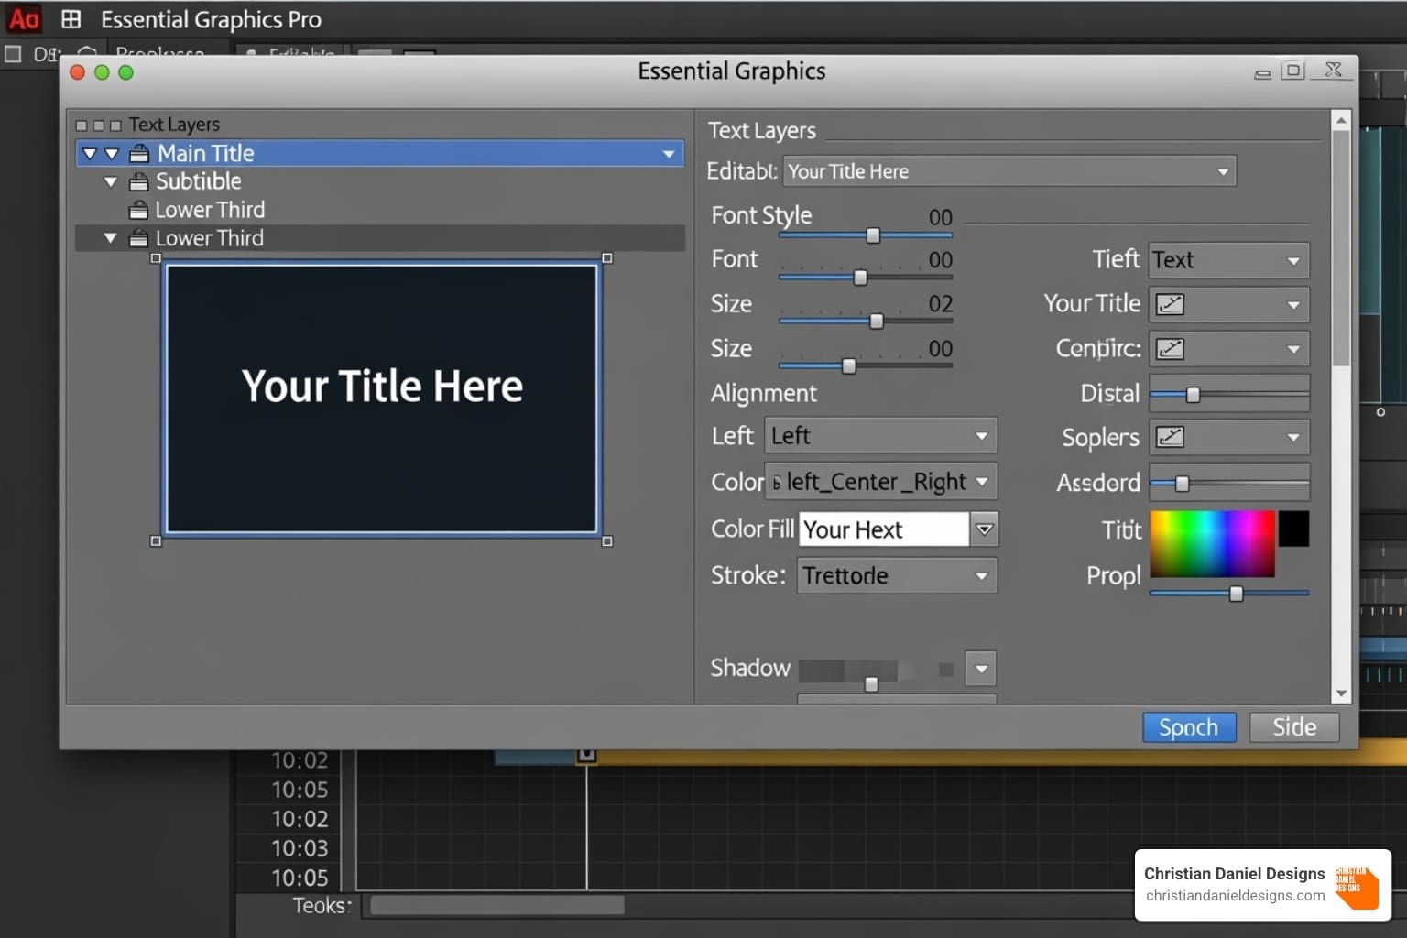The image size is (1407, 938).
Task: Click the Your Hext color fill input field
Action: tap(883, 529)
